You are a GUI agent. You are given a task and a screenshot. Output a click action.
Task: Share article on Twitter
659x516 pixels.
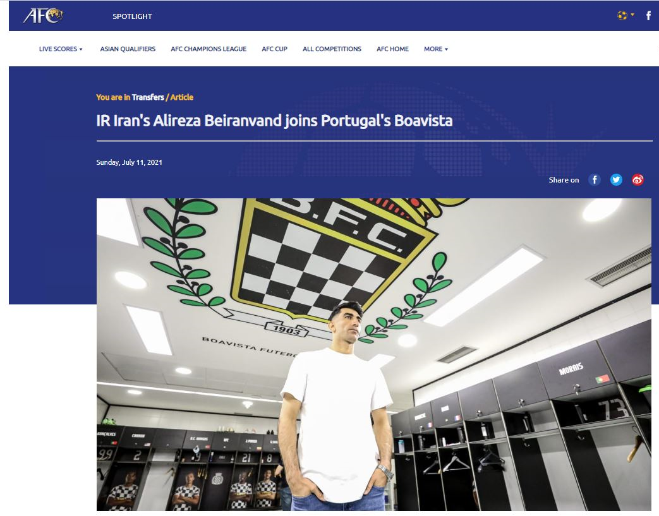click(x=616, y=180)
